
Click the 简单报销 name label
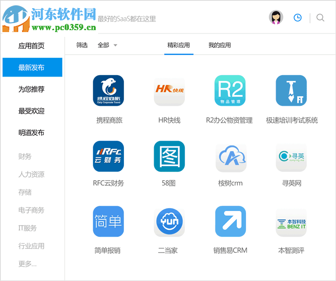(108, 250)
